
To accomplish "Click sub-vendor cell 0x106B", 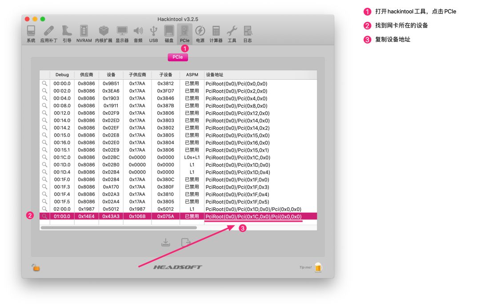I will [137, 216].
